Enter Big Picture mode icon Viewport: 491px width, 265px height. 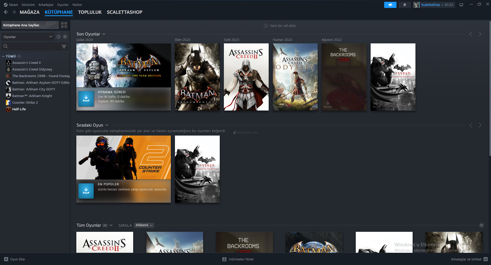461,5
